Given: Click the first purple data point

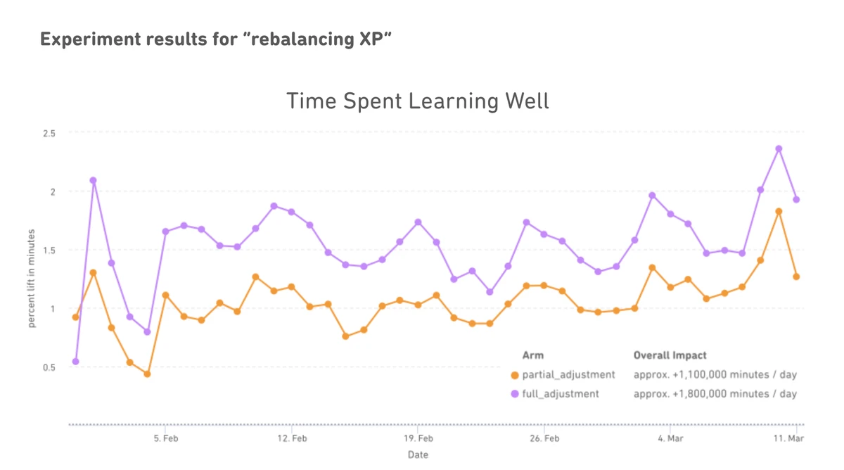Looking at the screenshot, I should pos(75,362).
